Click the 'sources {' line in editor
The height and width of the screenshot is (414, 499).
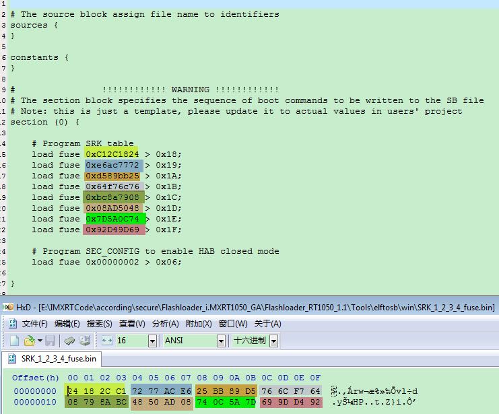34,25
